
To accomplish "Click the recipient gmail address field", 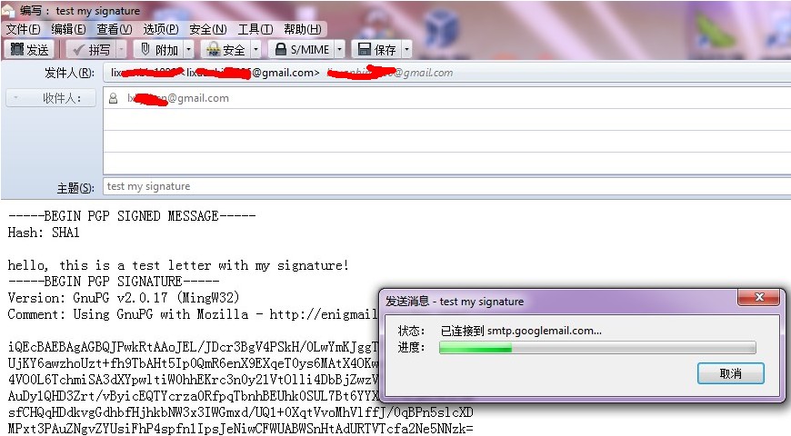I will (446, 98).
